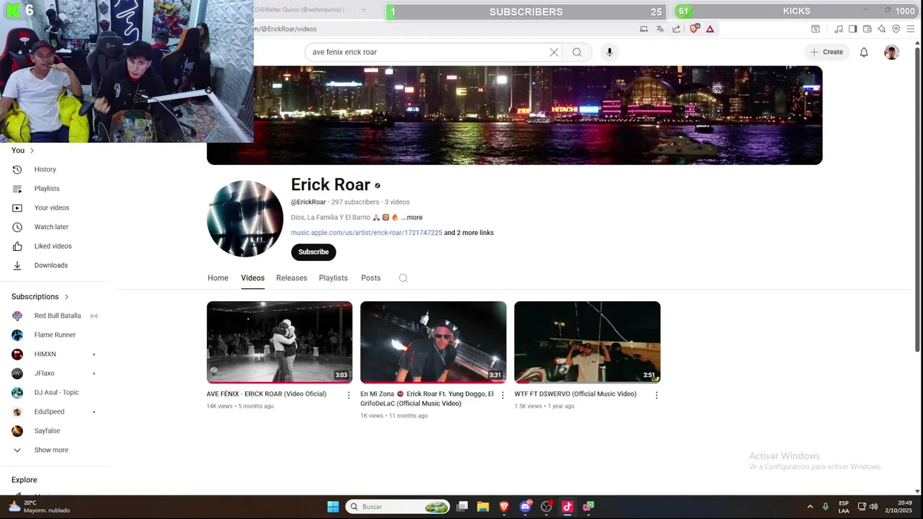The height and width of the screenshot is (519, 923).
Task: Open the account avatar menu
Action: pyautogui.click(x=892, y=52)
